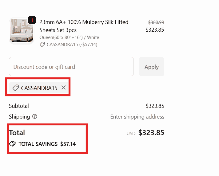Viewport: 219px width, 176px height.
Task: Click the quantity badge on the product image
Action: click(32, 20)
